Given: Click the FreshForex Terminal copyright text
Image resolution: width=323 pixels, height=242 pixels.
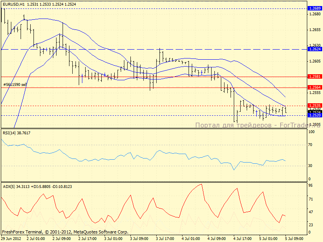Looking at the screenshot, I should click(65, 232).
